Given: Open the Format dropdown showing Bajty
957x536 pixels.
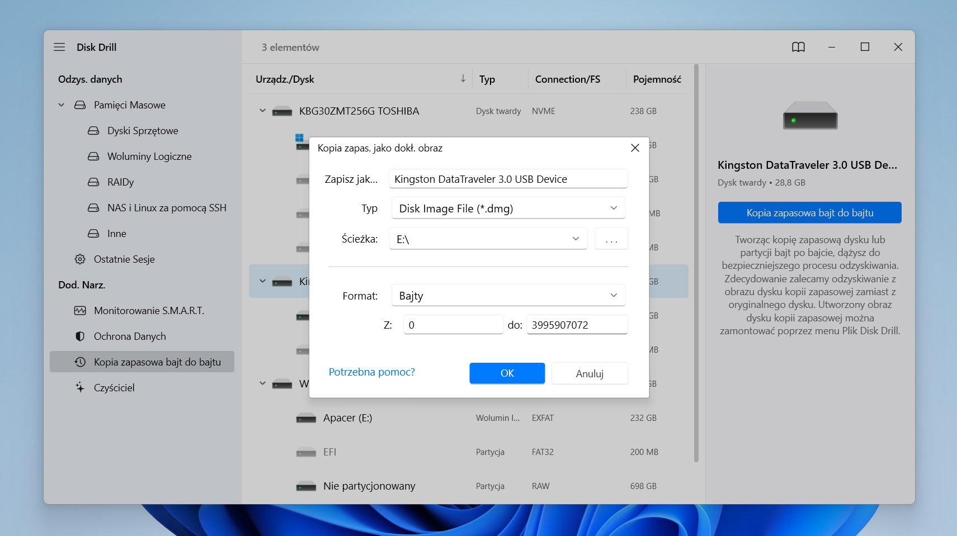Looking at the screenshot, I should click(507, 296).
